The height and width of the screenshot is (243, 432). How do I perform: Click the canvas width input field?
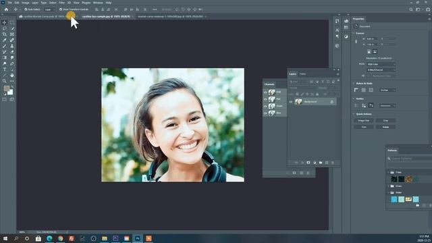pos(372,39)
